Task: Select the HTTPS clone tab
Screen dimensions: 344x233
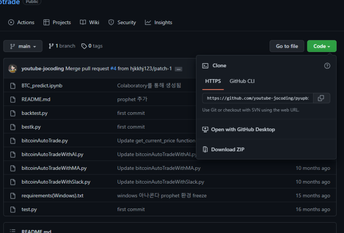Action: [213, 81]
